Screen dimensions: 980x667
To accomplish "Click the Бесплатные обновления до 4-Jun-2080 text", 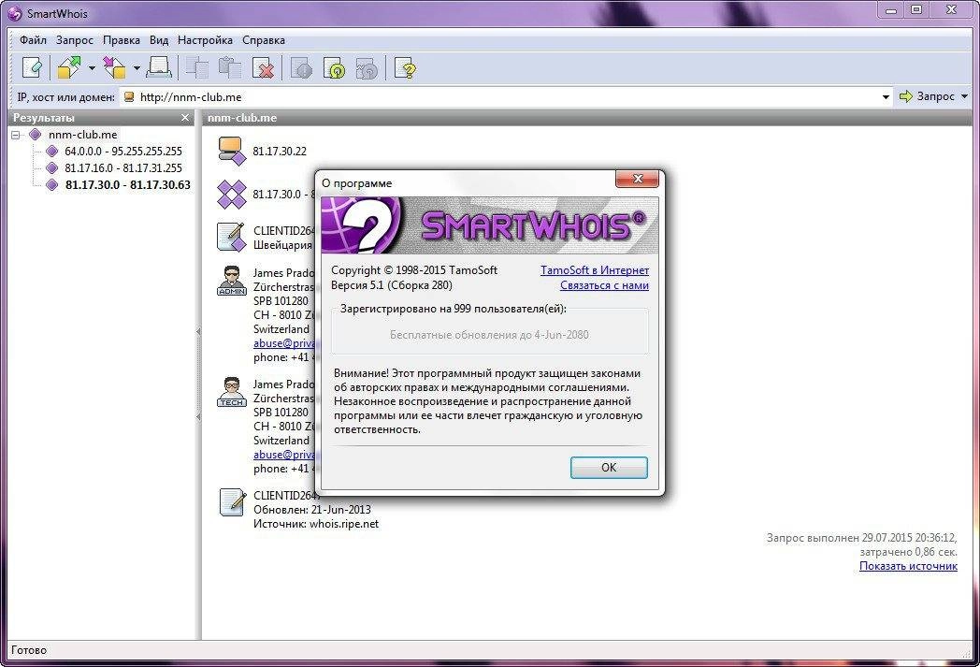I will 489,335.
